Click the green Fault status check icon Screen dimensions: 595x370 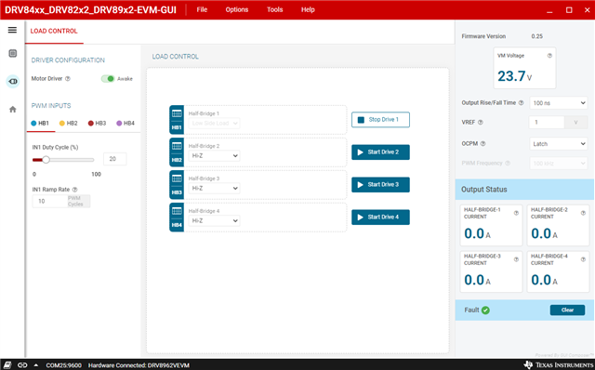click(485, 311)
